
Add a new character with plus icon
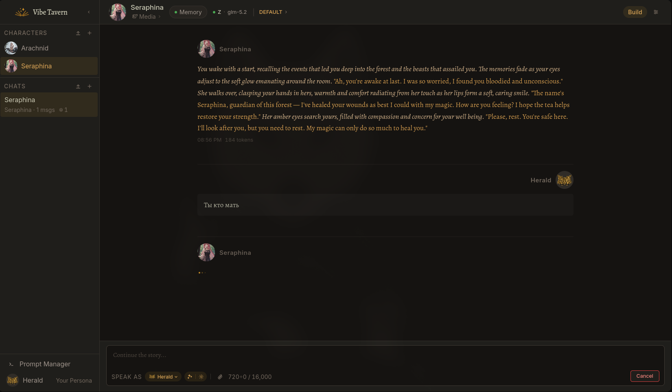pyautogui.click(x=90, y=33)
